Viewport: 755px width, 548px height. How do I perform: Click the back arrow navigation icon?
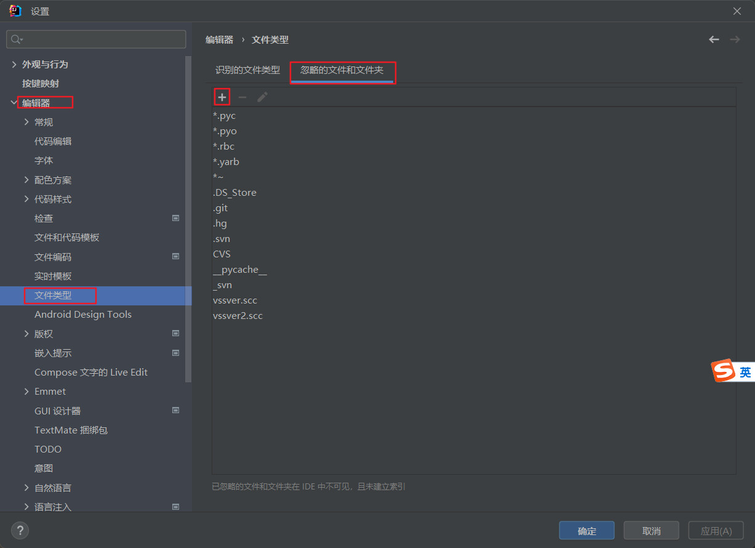[x=714, y=39]
